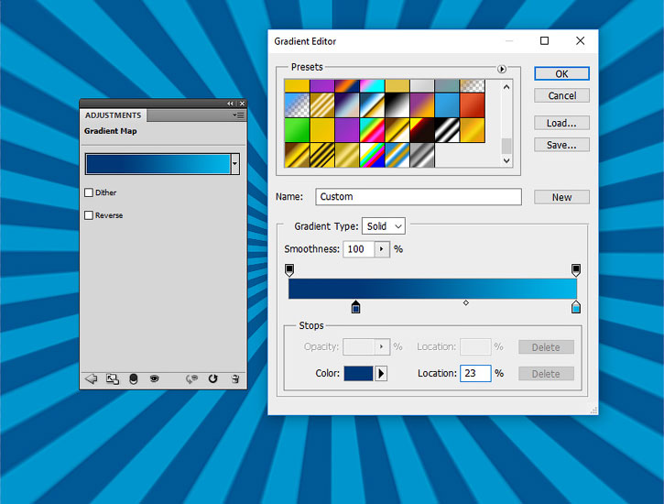The width and height of the screenshot is (664, 504).
Task: Select the orange-red gradient preset
Action: pos(473,105)
